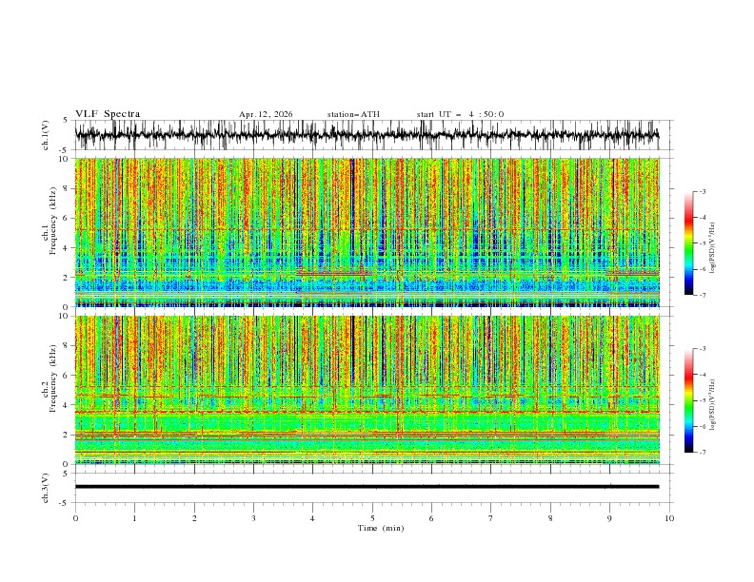Click the -7 label on ch.2 colorbar
Image resolution: width=754 pixels, height=582 pixels.
click(x=703, y=453)
